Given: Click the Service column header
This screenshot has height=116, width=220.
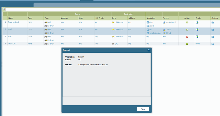Looking at the screenshot, I should coord(166,18).
